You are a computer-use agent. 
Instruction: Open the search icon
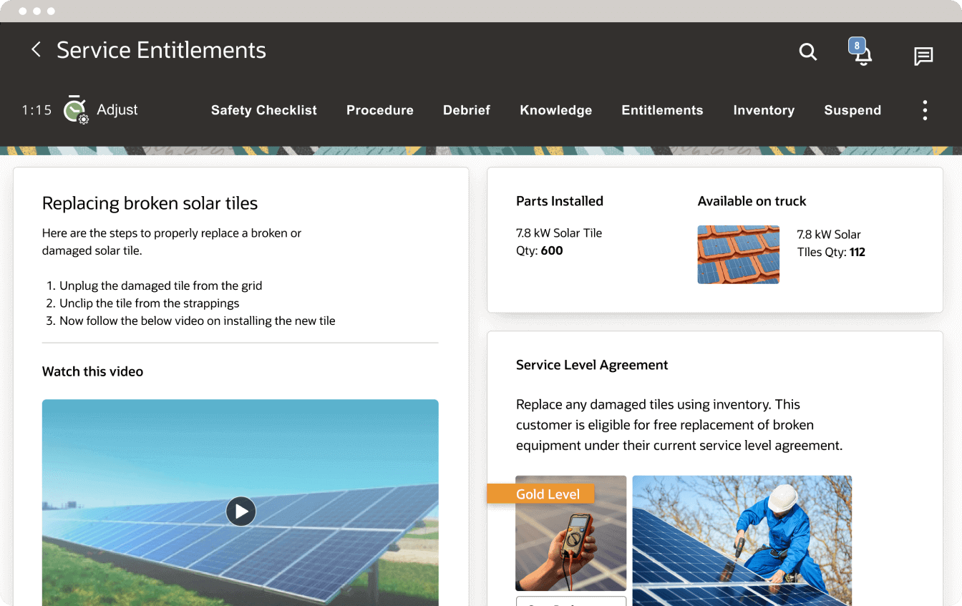click(x=808, y=52)
